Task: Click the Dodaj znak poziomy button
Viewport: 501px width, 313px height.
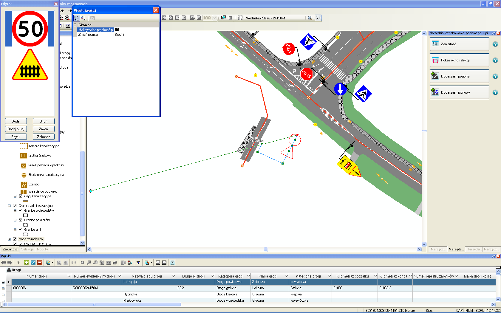Action: (459, 76)
